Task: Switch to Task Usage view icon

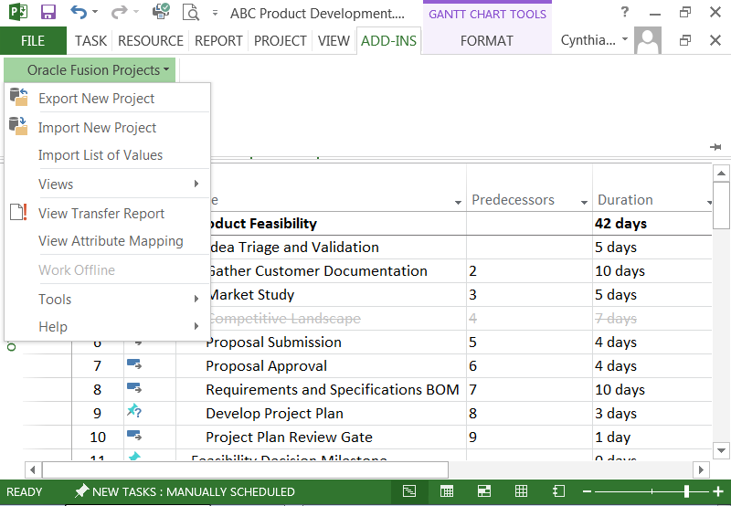Action: coord(447,491)
